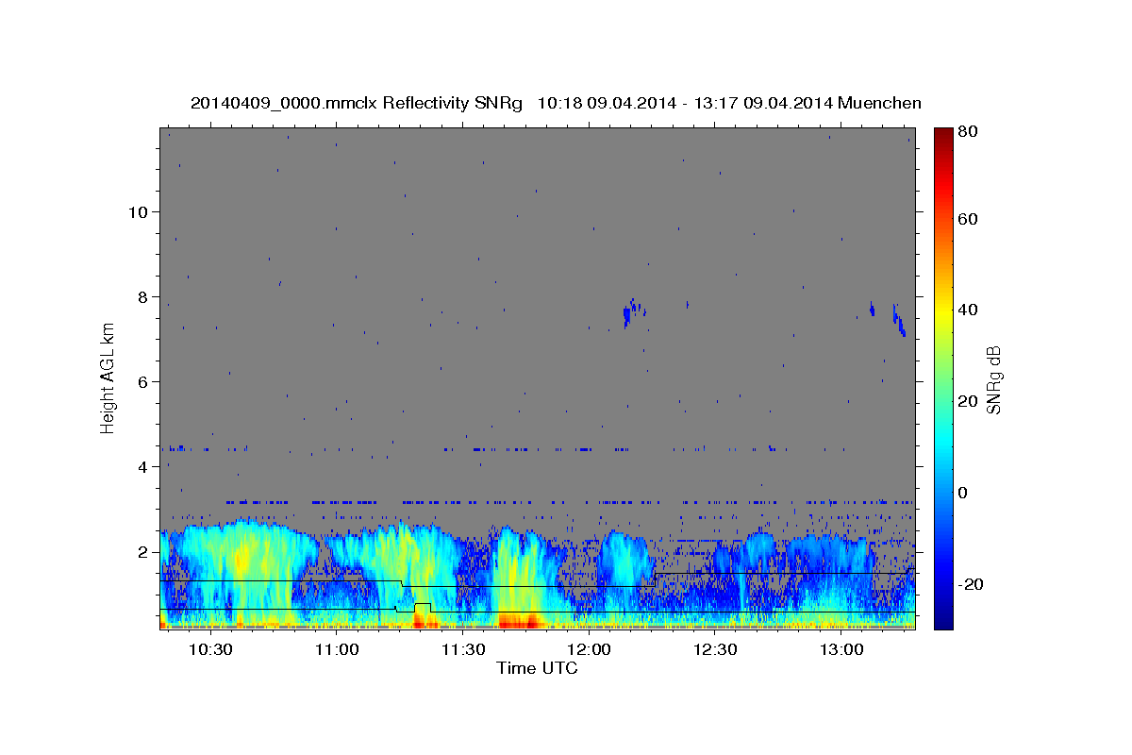Image resolution: width=1132 pixels, height=755 pixels.
Task: Click the dark blue bottom of the colorbar
Action: pos(942,618)
